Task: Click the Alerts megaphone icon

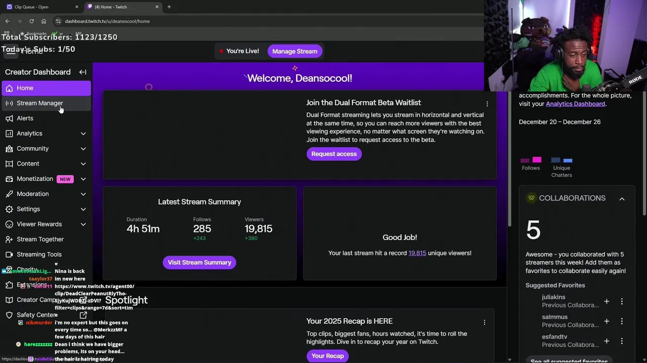Action: pos(9,118)
